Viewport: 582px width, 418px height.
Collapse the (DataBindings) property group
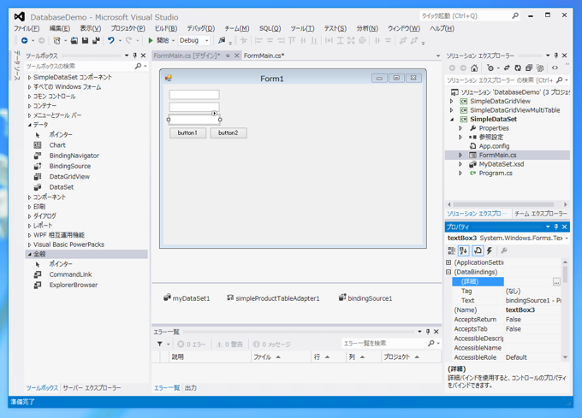coord(448,272)
